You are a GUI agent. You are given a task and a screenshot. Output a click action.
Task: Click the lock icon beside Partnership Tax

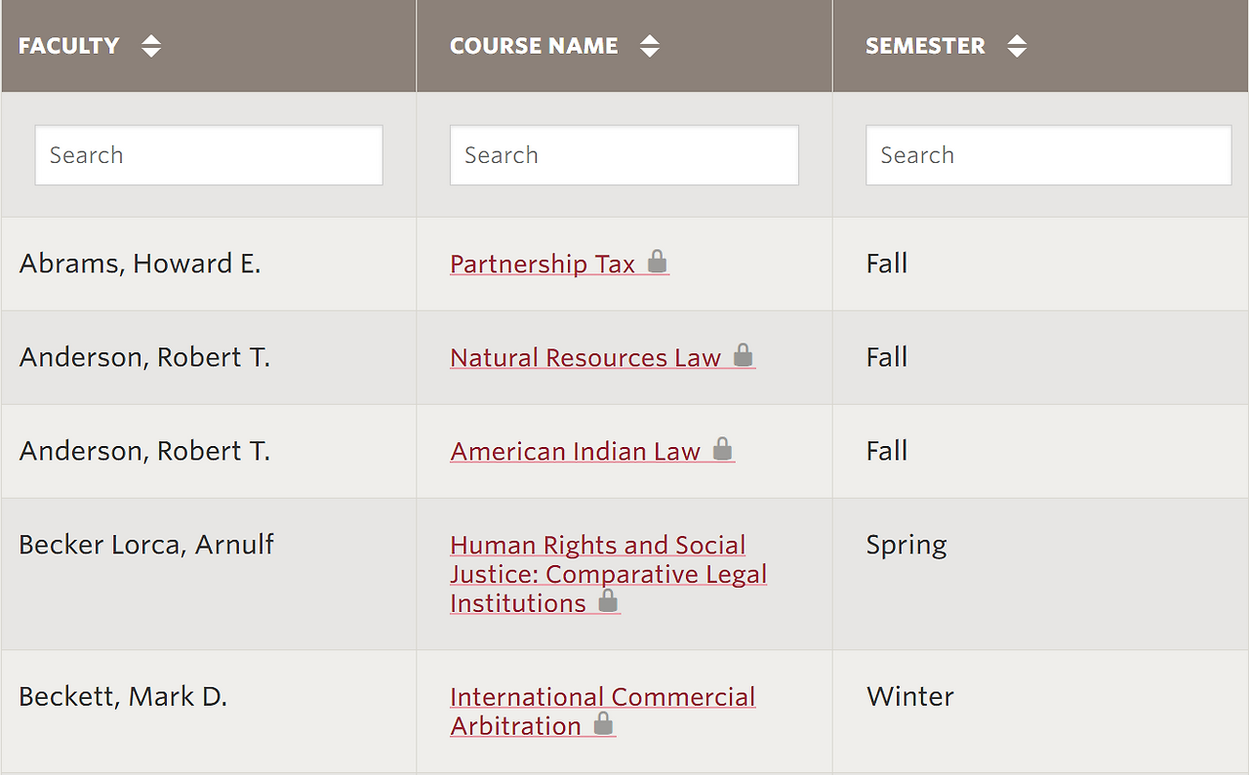tap(658, 261)
